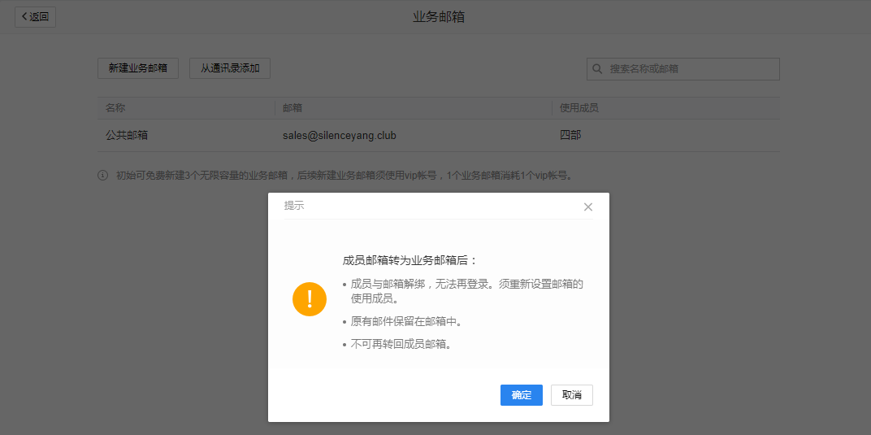
Task: Click the 从通讯录添加 button
Action: [230, 68]
